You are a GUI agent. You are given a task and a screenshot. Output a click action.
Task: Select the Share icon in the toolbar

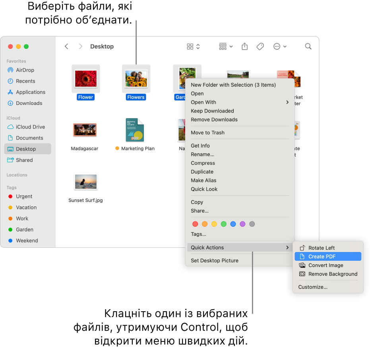point(244,47)
